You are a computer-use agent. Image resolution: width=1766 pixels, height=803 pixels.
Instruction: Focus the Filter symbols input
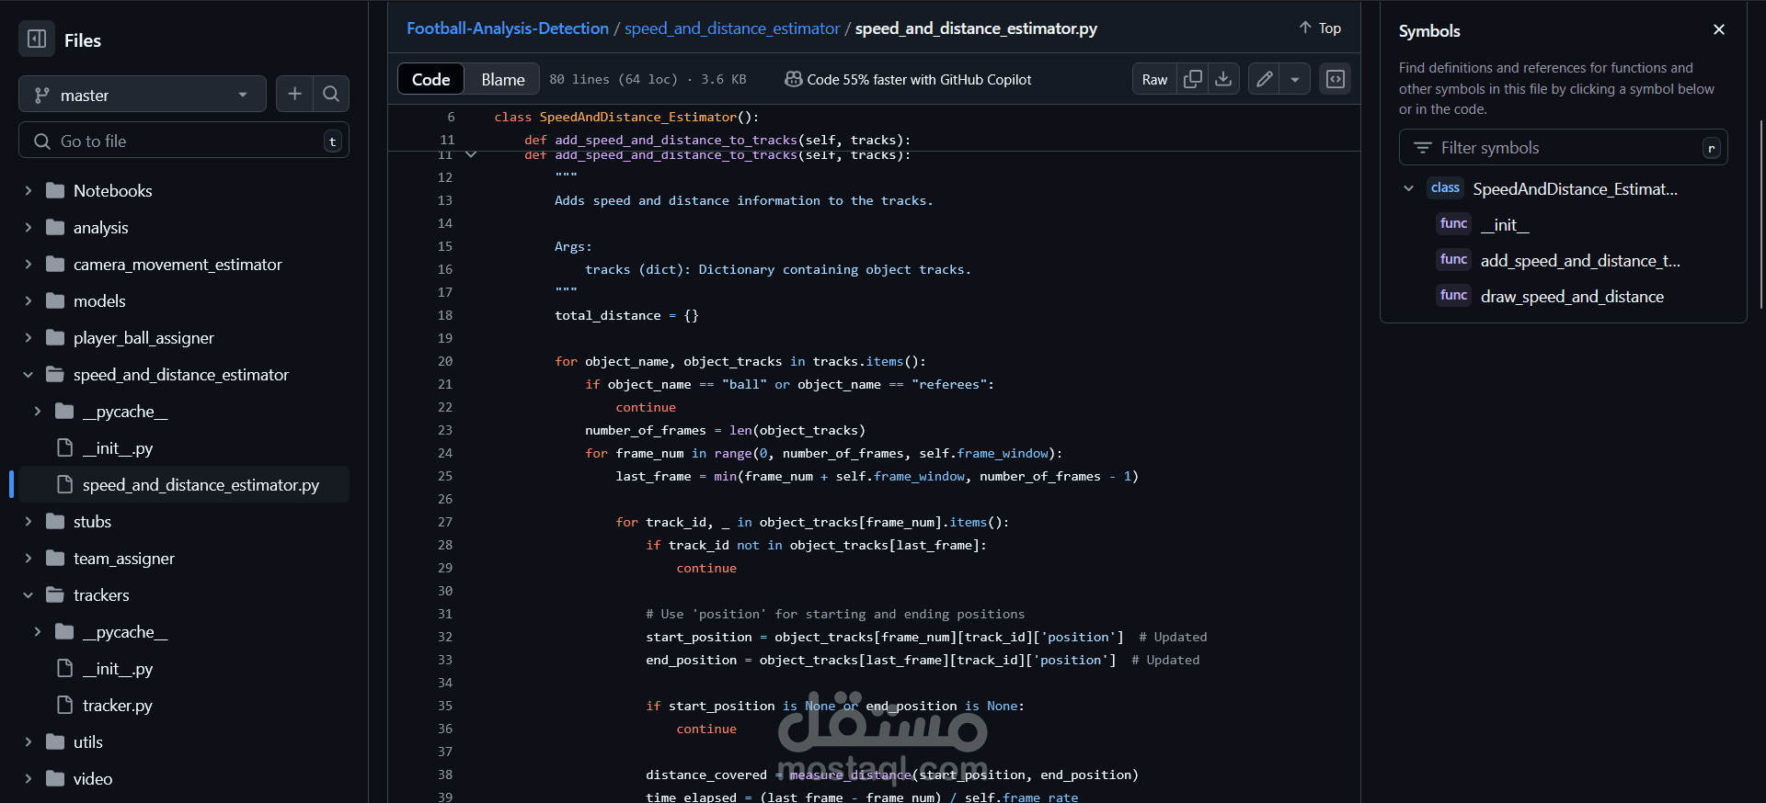[1563, 147]
